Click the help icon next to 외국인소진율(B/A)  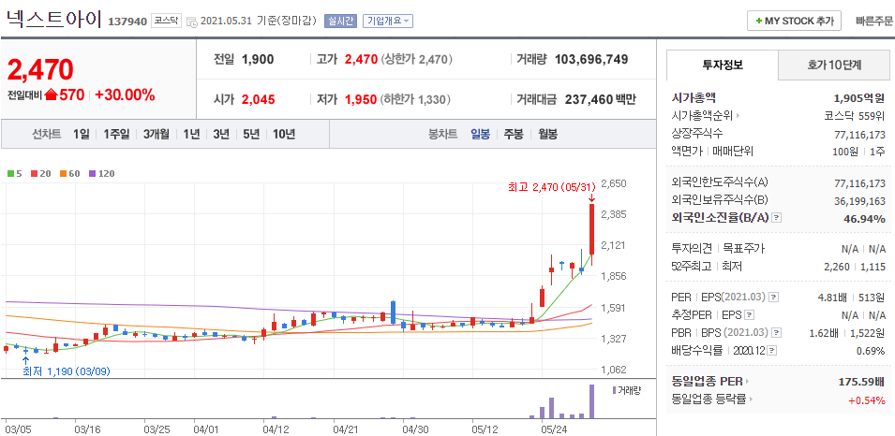(x=777, y=218)
